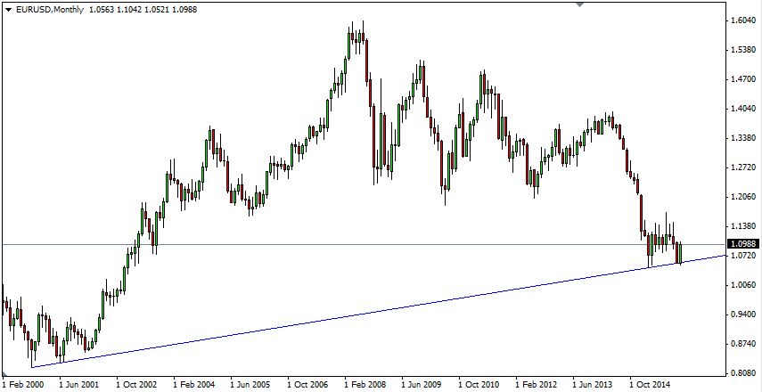Click the small arrow beside the EURUSD title
Image resolution: width=762 pixels, height=392 pixels.
(x=8, y=9)
